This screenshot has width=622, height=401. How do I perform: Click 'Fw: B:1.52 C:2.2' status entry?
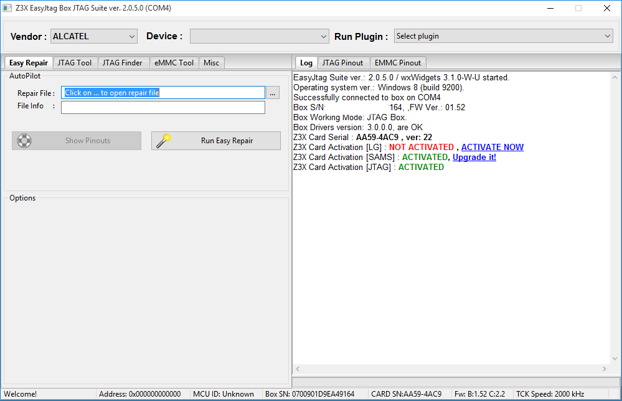point(479,394)
